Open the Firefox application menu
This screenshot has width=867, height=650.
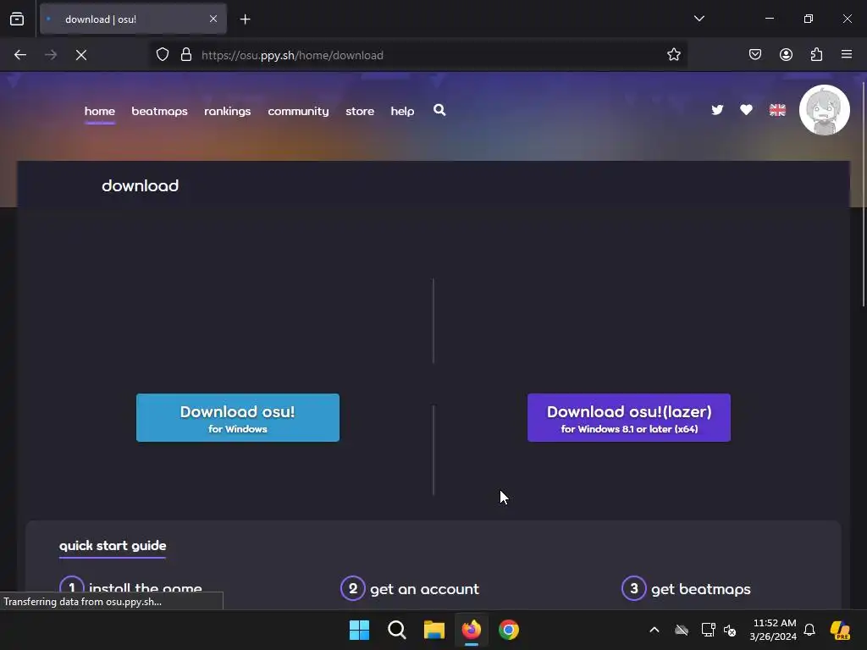pos(847,55)
